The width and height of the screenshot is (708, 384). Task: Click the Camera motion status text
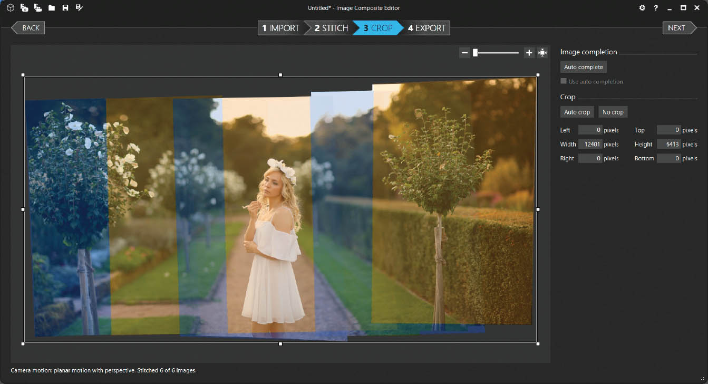tap(103, 370)
